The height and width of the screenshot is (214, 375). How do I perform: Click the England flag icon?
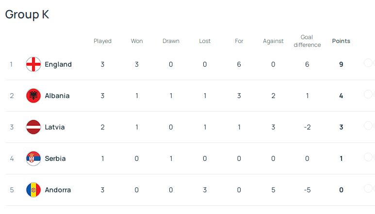[33, 64]
